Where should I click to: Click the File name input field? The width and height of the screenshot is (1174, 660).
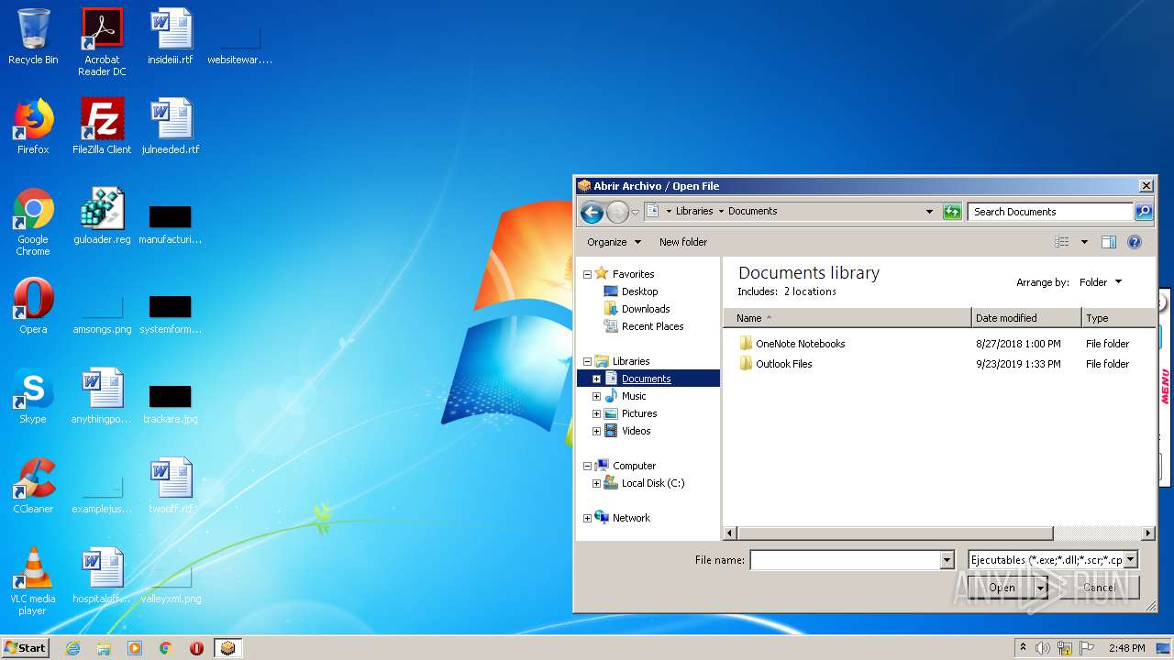(845, 560)
